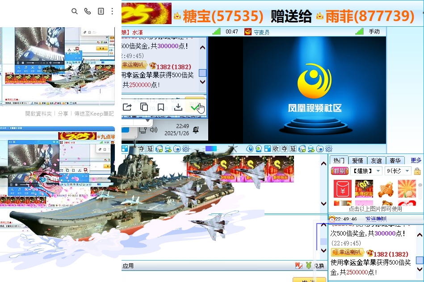
Task: Click the share arrow icon in snip toolbar
Action: pyautogui.click(x=127, y=107)
